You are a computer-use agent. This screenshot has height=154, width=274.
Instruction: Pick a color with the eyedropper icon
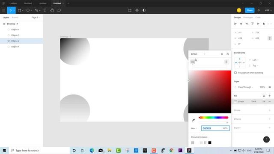(x=194, y=120)
